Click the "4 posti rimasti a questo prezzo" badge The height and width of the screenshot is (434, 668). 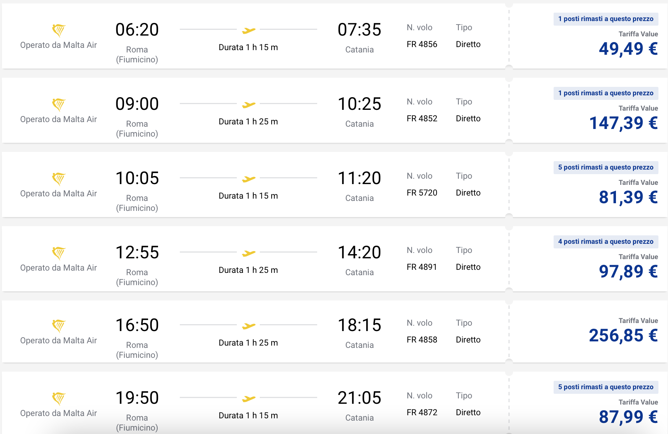pos(606,241)
